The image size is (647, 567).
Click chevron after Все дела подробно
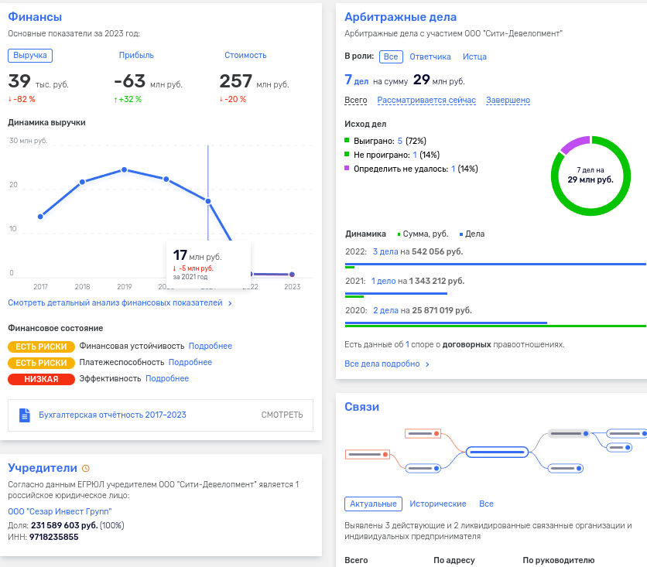coord(427,364)
